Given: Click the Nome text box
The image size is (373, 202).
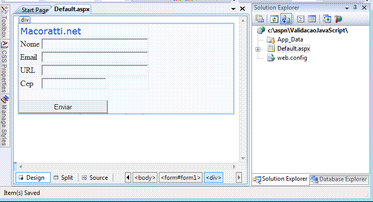Looking at the screenshot, I should [95, 44].
